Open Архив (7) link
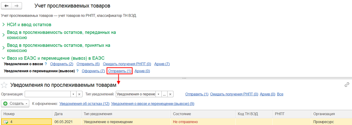Image resolution: width=352 pixels, height=125 pixels. click(162, 64)
